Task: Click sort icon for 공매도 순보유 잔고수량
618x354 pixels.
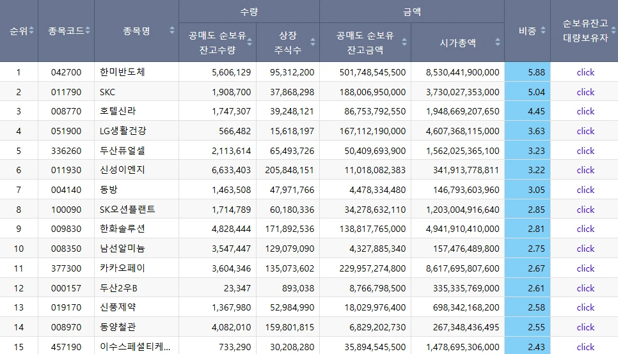Action: pos(250,42)
